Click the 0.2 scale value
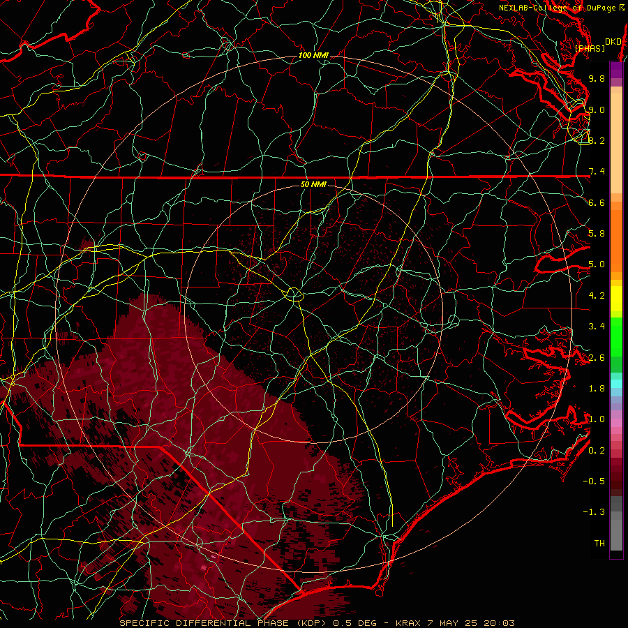 tap(597, 451)
